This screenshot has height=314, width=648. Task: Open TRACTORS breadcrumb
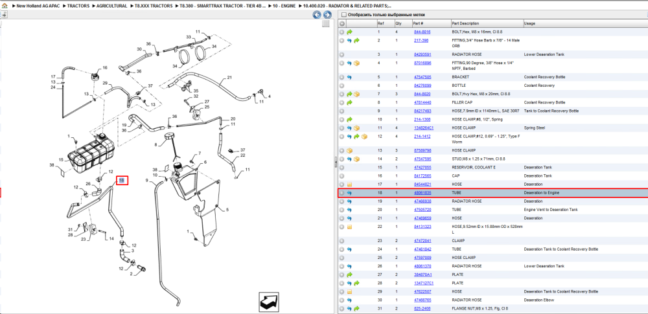tap(78, 6)
